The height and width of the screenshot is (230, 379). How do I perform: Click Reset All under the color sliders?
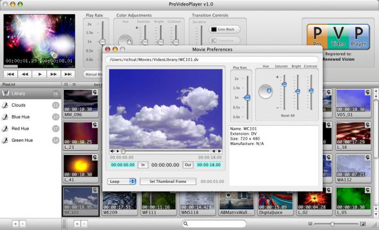point(288,116)
